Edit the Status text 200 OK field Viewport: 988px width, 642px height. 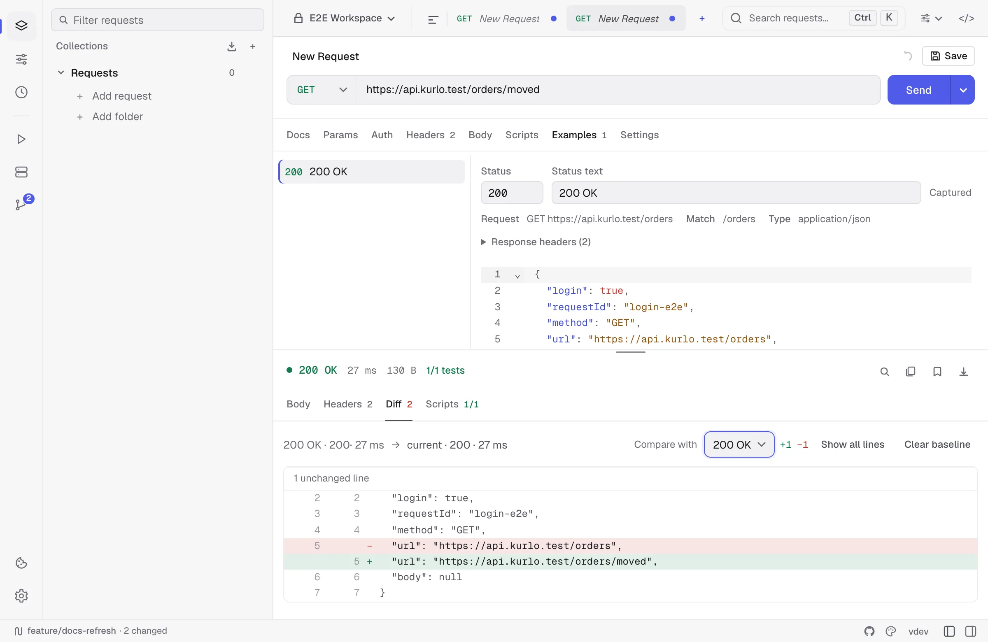(x=736, y=193)
